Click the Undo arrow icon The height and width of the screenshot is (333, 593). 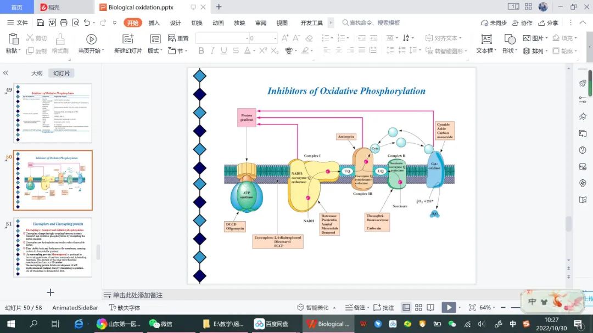pyautogui.click(x=87, y=22)
